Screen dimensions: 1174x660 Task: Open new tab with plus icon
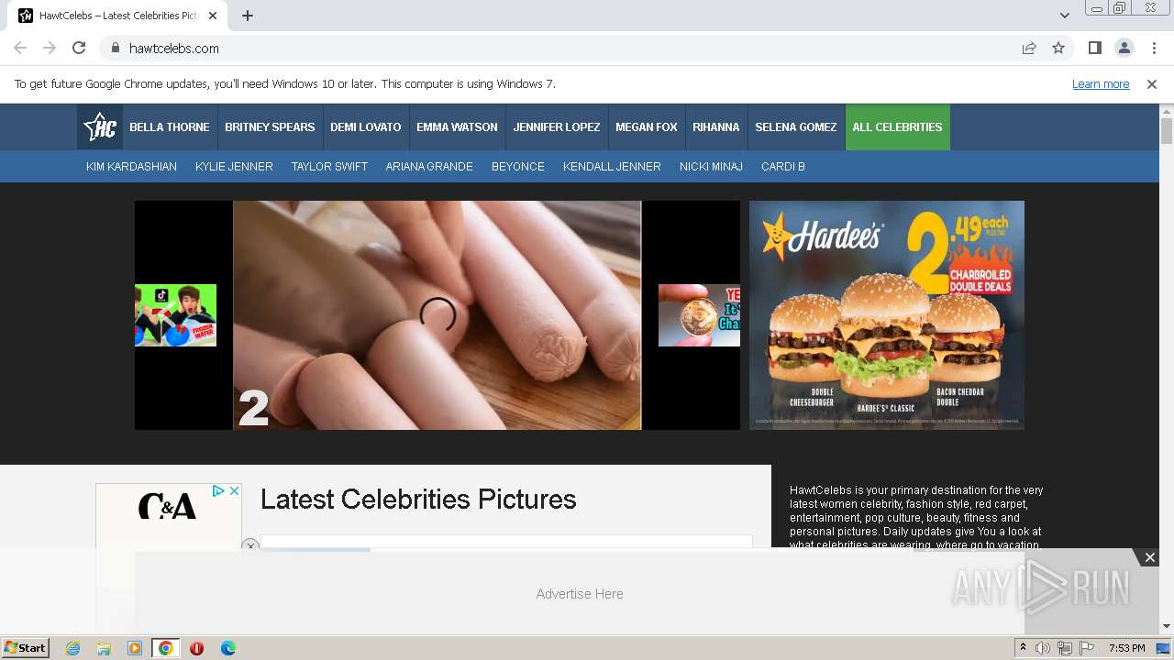[248, 16]
